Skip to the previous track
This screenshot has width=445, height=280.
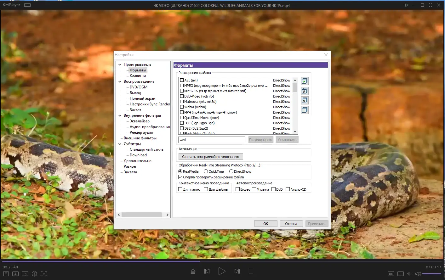tap(207, 271)
